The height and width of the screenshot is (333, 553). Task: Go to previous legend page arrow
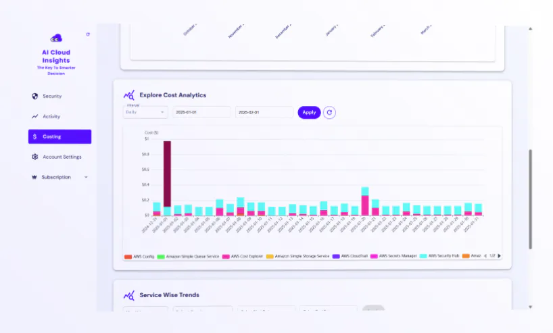tap(485, 256)
